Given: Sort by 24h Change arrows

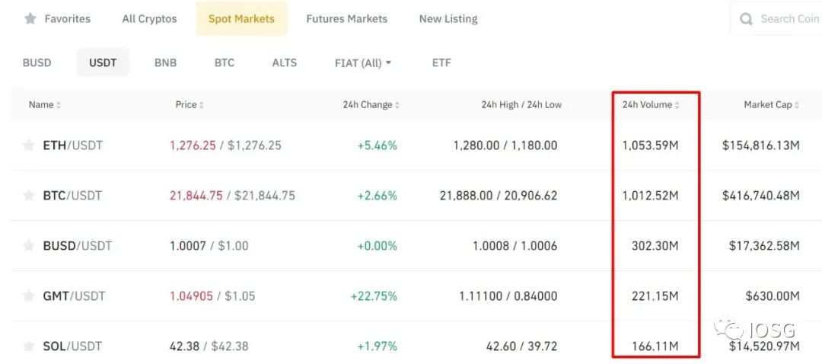Looking at the screenshot, I should (x=397, y=105).
